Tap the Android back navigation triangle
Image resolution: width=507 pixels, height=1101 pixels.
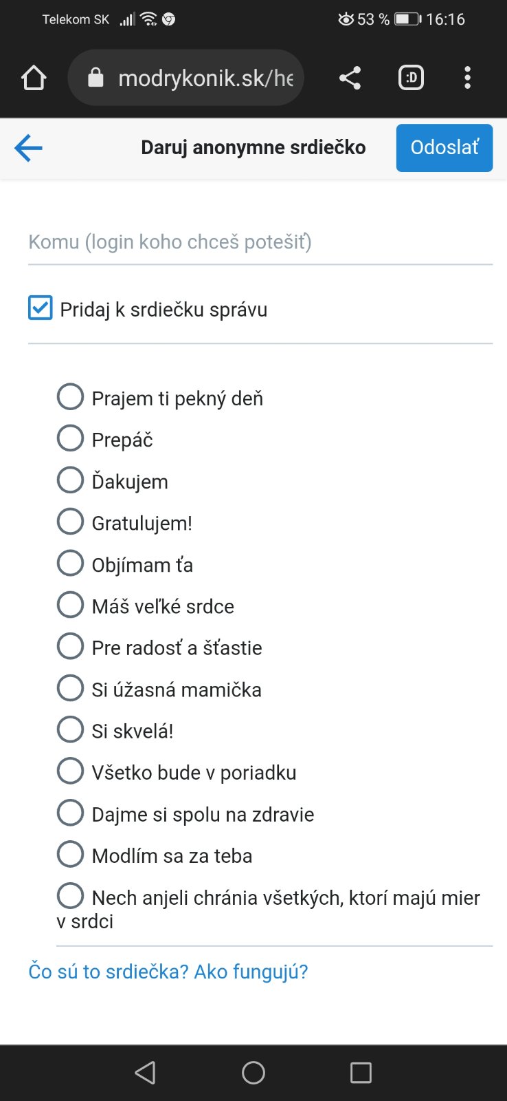point(145,1072)
